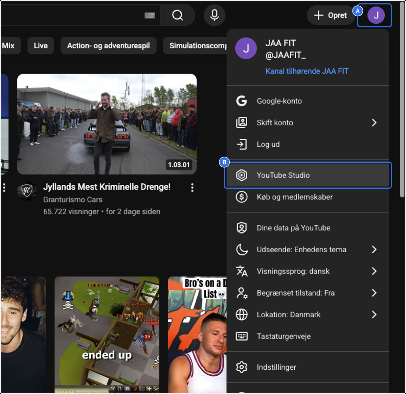
Task: Open "Bro's on a List" short thumbnail
Action: [197, 335]
